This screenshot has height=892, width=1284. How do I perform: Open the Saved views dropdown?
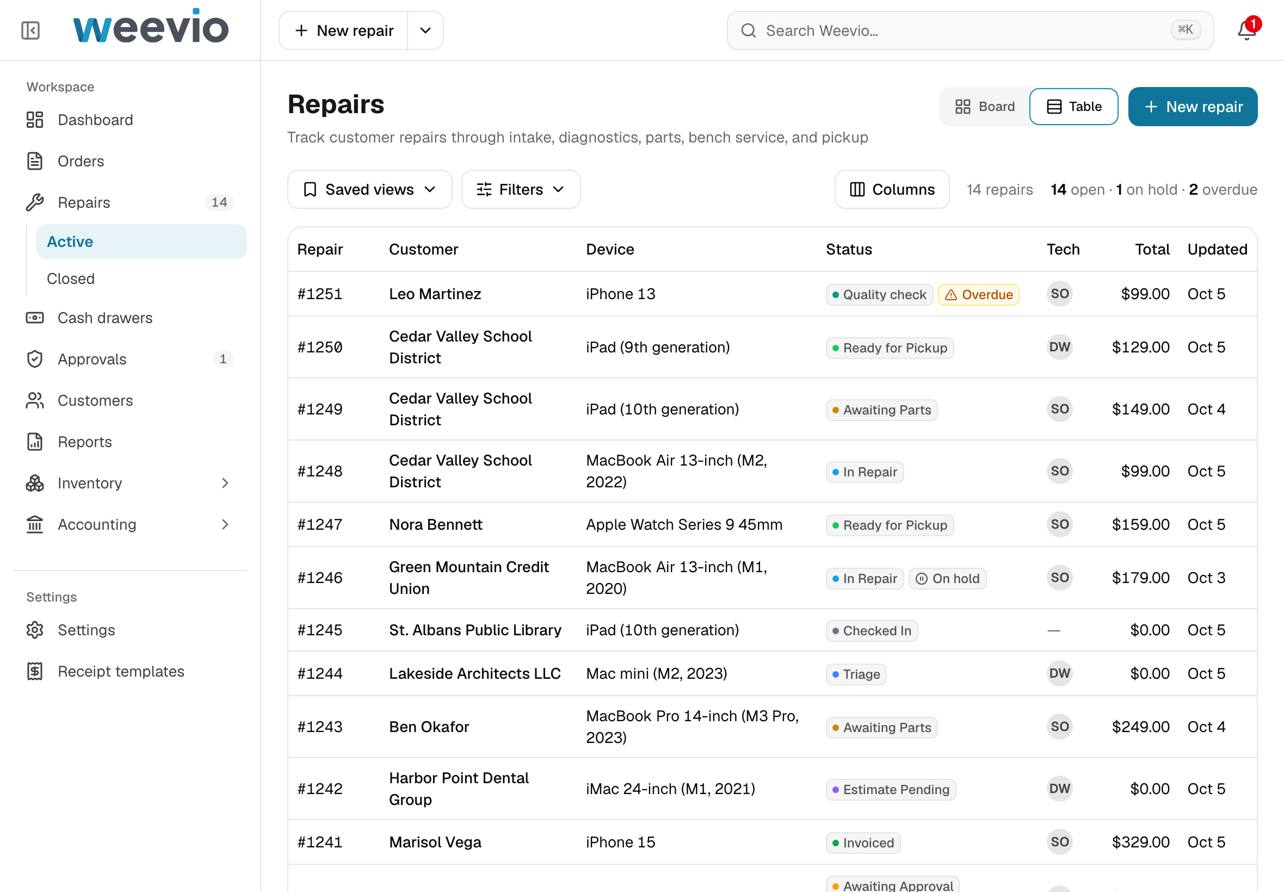(x=369, y=189)
